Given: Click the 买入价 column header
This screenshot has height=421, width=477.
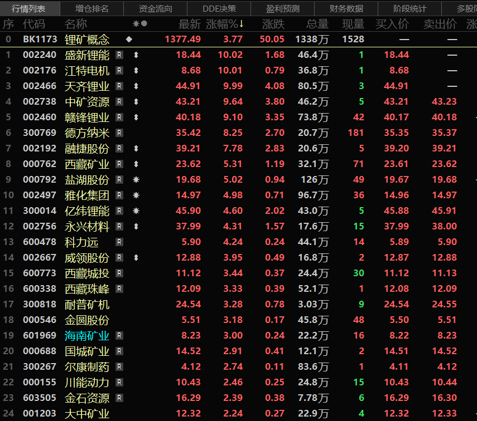Looking at the screenshot, I should (392, 24).
